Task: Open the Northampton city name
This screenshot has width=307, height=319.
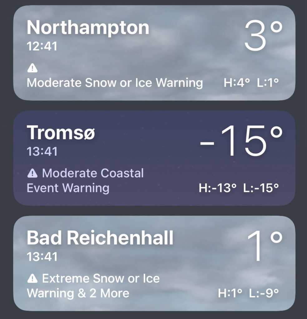Action: [88, 28]
